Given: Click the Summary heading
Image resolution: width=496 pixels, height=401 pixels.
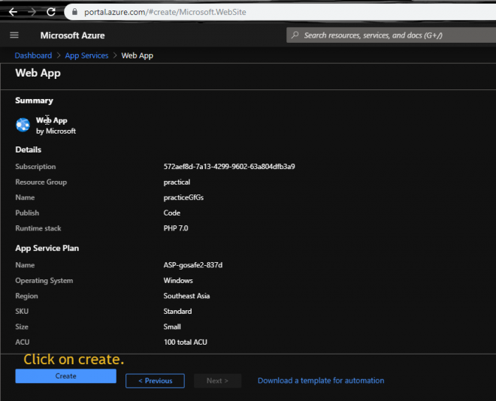Looking at the screenshot, I should 34,101.
